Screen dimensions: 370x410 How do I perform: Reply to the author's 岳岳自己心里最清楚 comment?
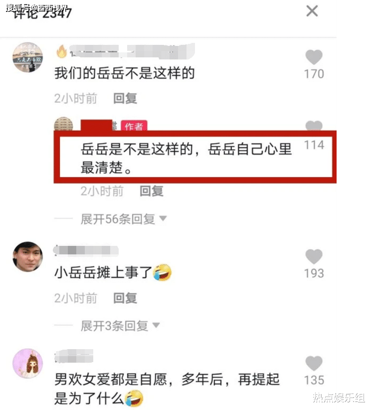152,191
